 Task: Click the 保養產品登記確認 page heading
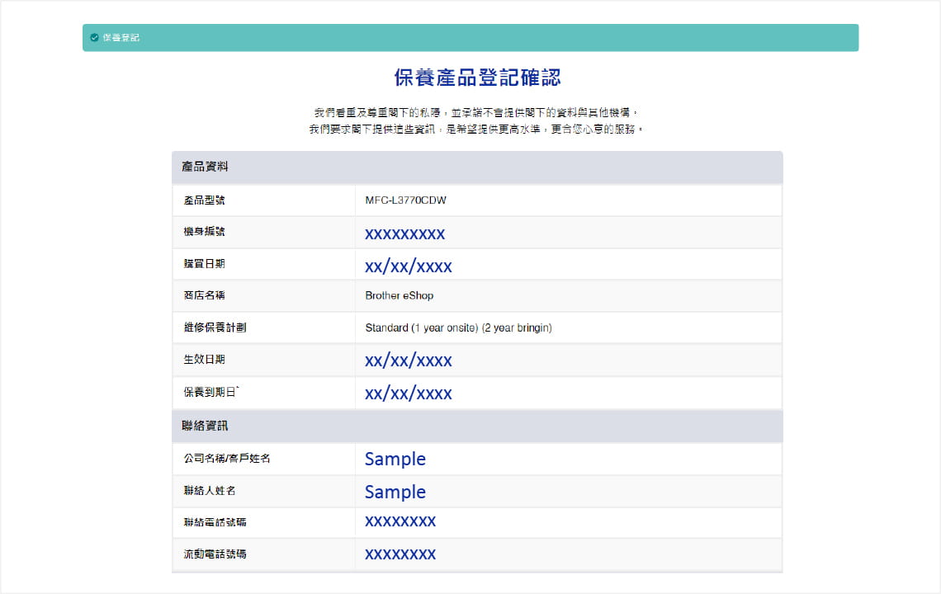[477, 78]
